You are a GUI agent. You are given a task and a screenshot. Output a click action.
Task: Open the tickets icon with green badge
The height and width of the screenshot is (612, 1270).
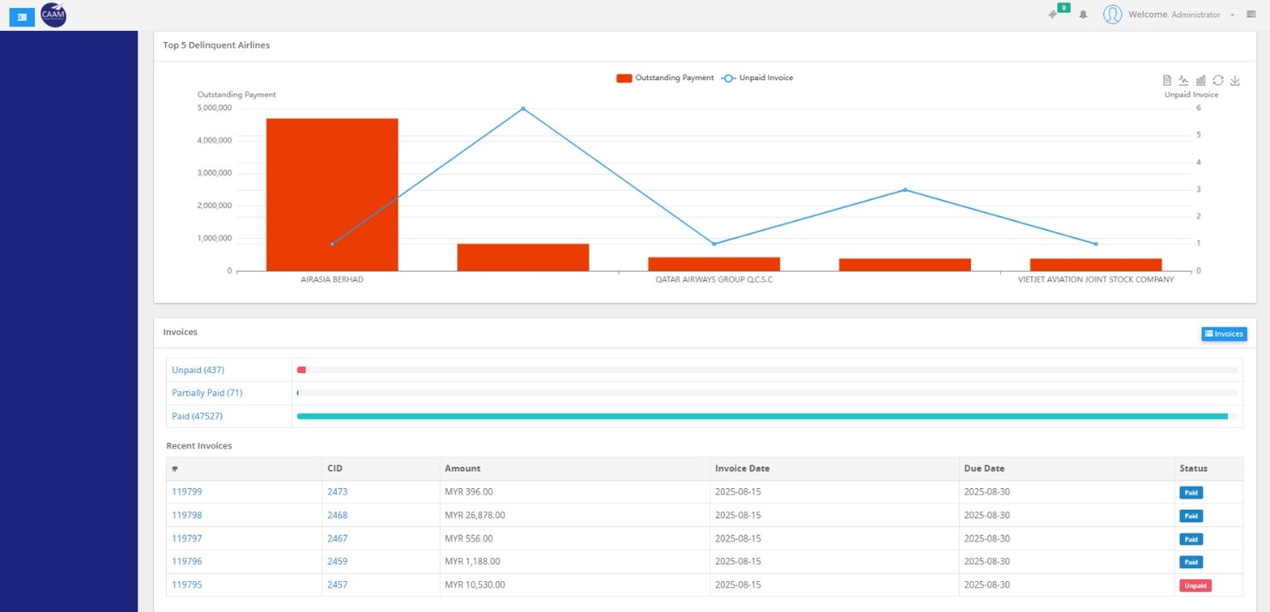[x=1053, y=15]
